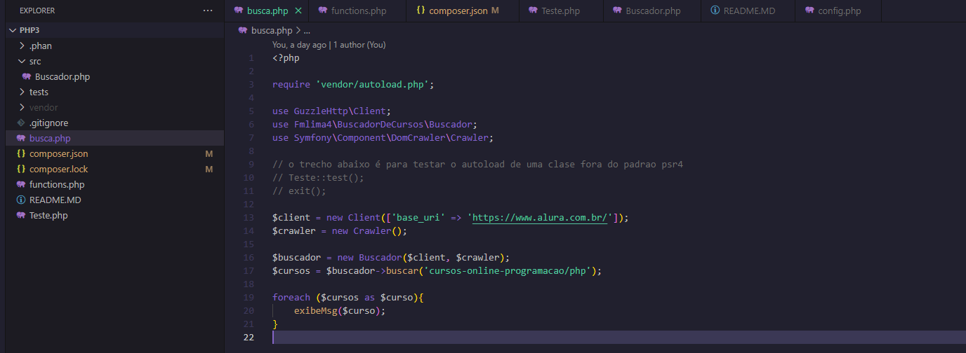Click the breadcrumb ellipsis after busca.php
The height and width of the screenshot is (353, 966).
tap(307, 31)
